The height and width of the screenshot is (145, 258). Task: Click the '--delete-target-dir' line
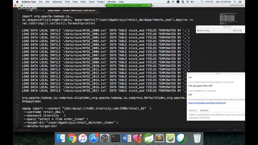40,126
